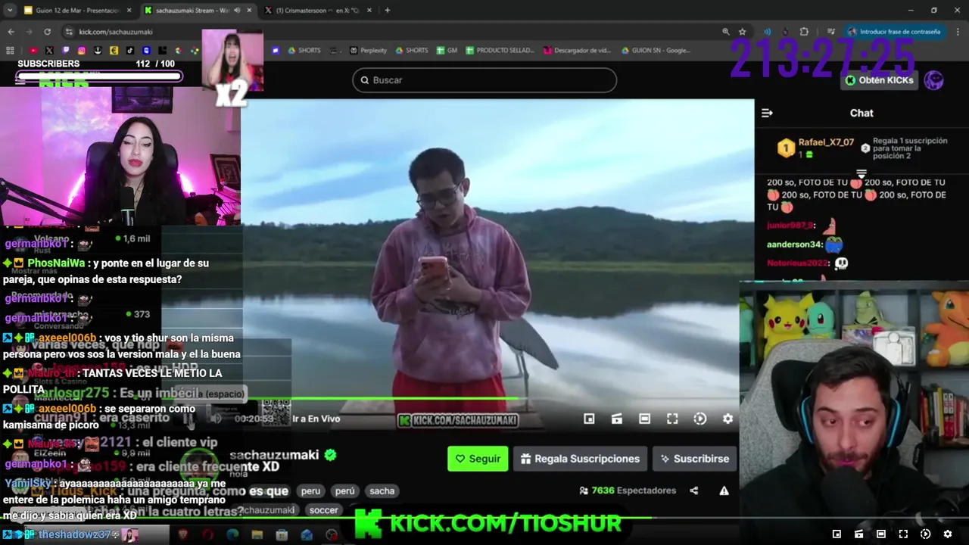Open outer player settings gear at bottom right

(x=947, y=534)
